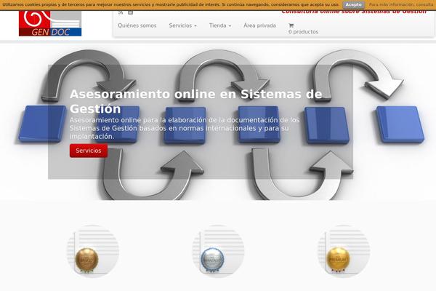Expand the Servicios dropdown menu
This screenshot has width=436, height=291.
point(182,25)
